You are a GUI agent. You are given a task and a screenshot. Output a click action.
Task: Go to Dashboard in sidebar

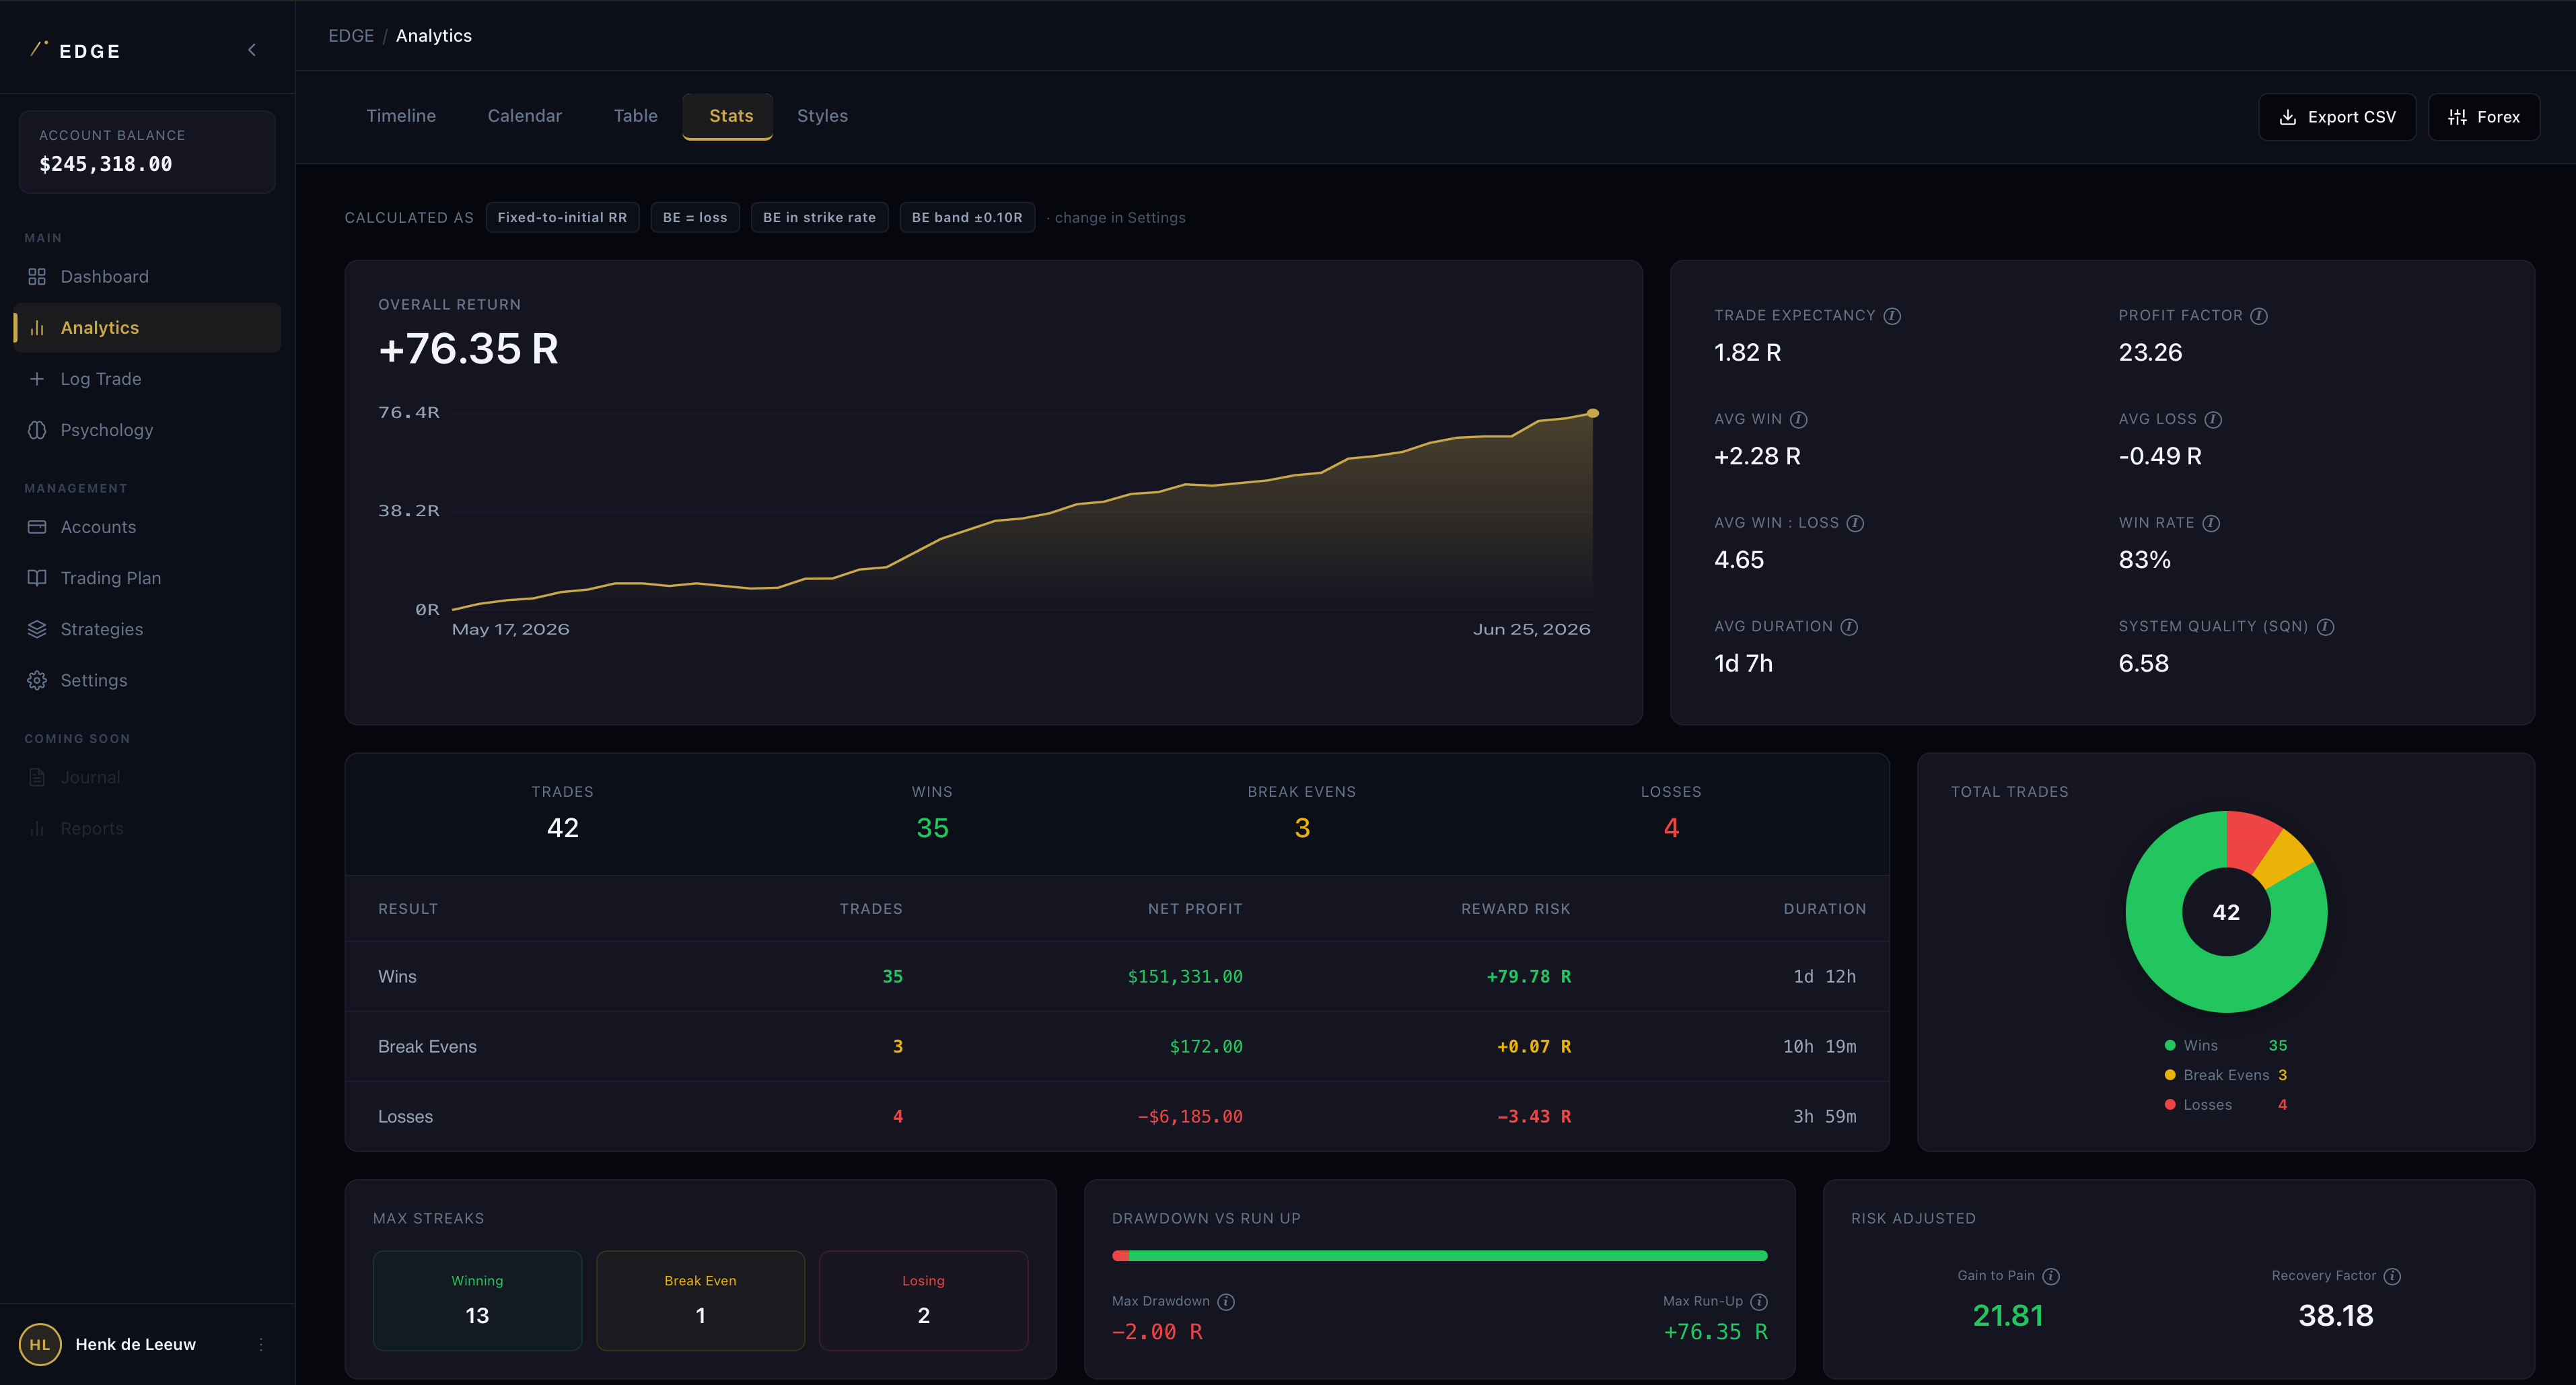point(147,277)
